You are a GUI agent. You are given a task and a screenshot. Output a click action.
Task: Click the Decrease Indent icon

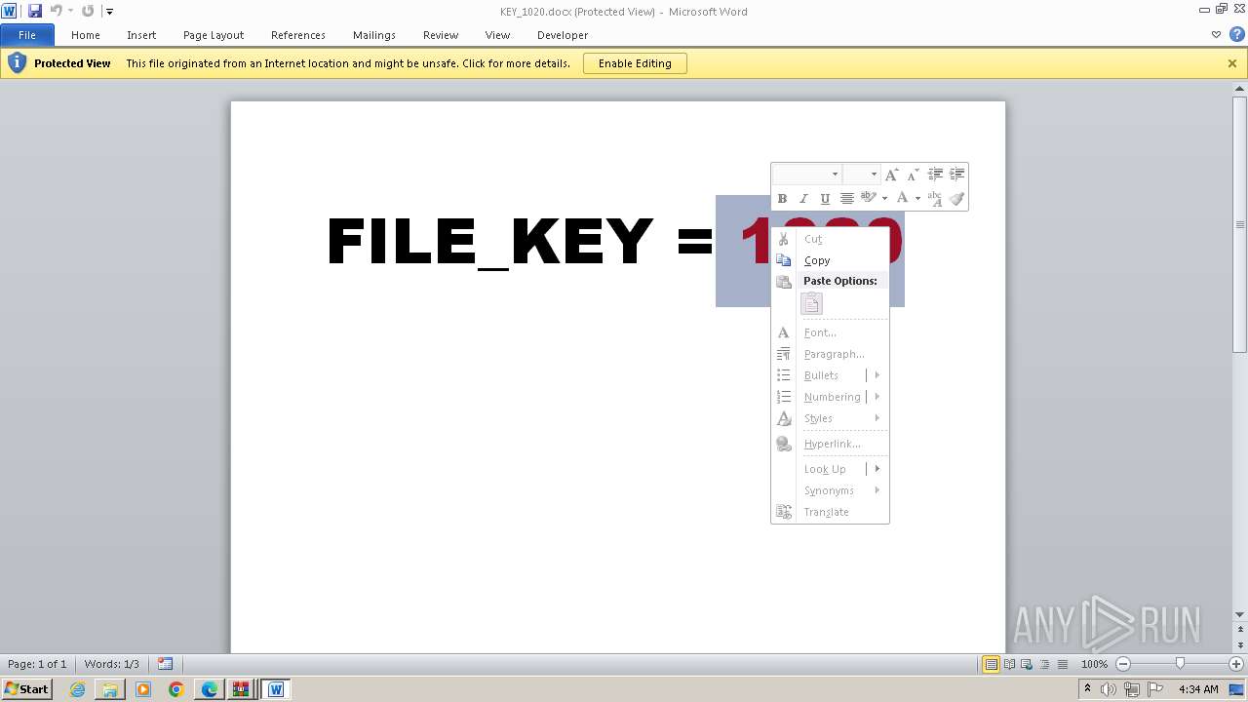point(935,175)
